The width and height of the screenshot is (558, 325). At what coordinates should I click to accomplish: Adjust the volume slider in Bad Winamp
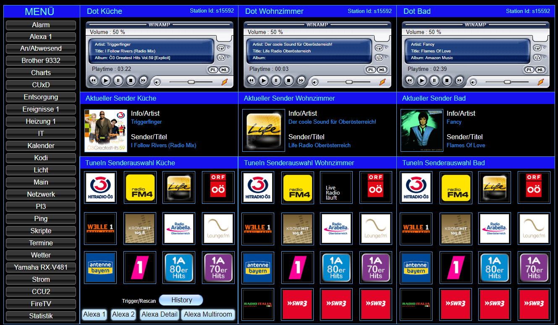click(507, 82)
